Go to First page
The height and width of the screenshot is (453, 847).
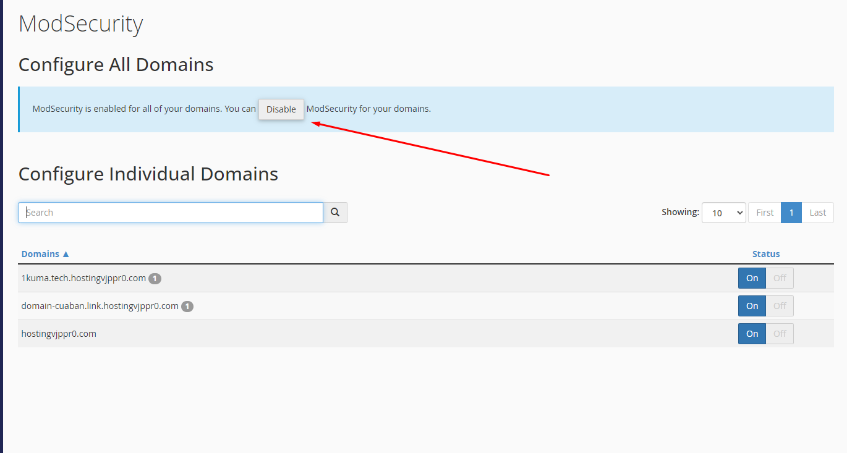765,213
